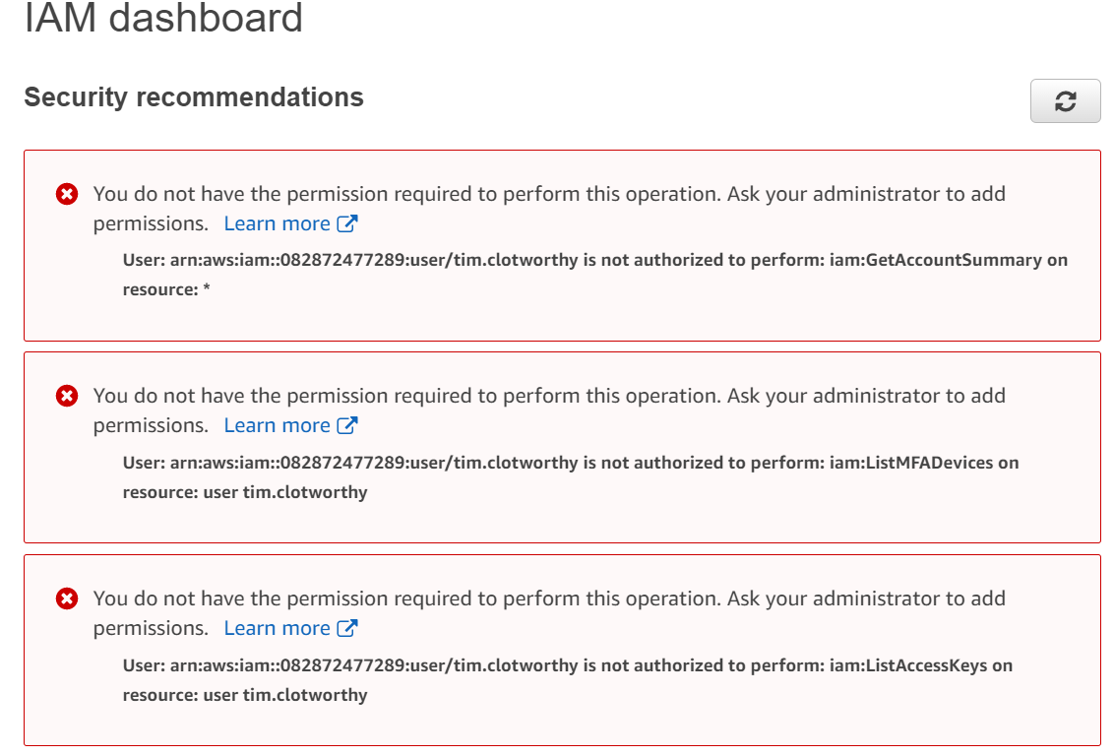This screenshot has width=1114, height=756.
Task: Open Learn more in the ListMFADevices alert
Action: pyautogui.click(x=278, y=425)
